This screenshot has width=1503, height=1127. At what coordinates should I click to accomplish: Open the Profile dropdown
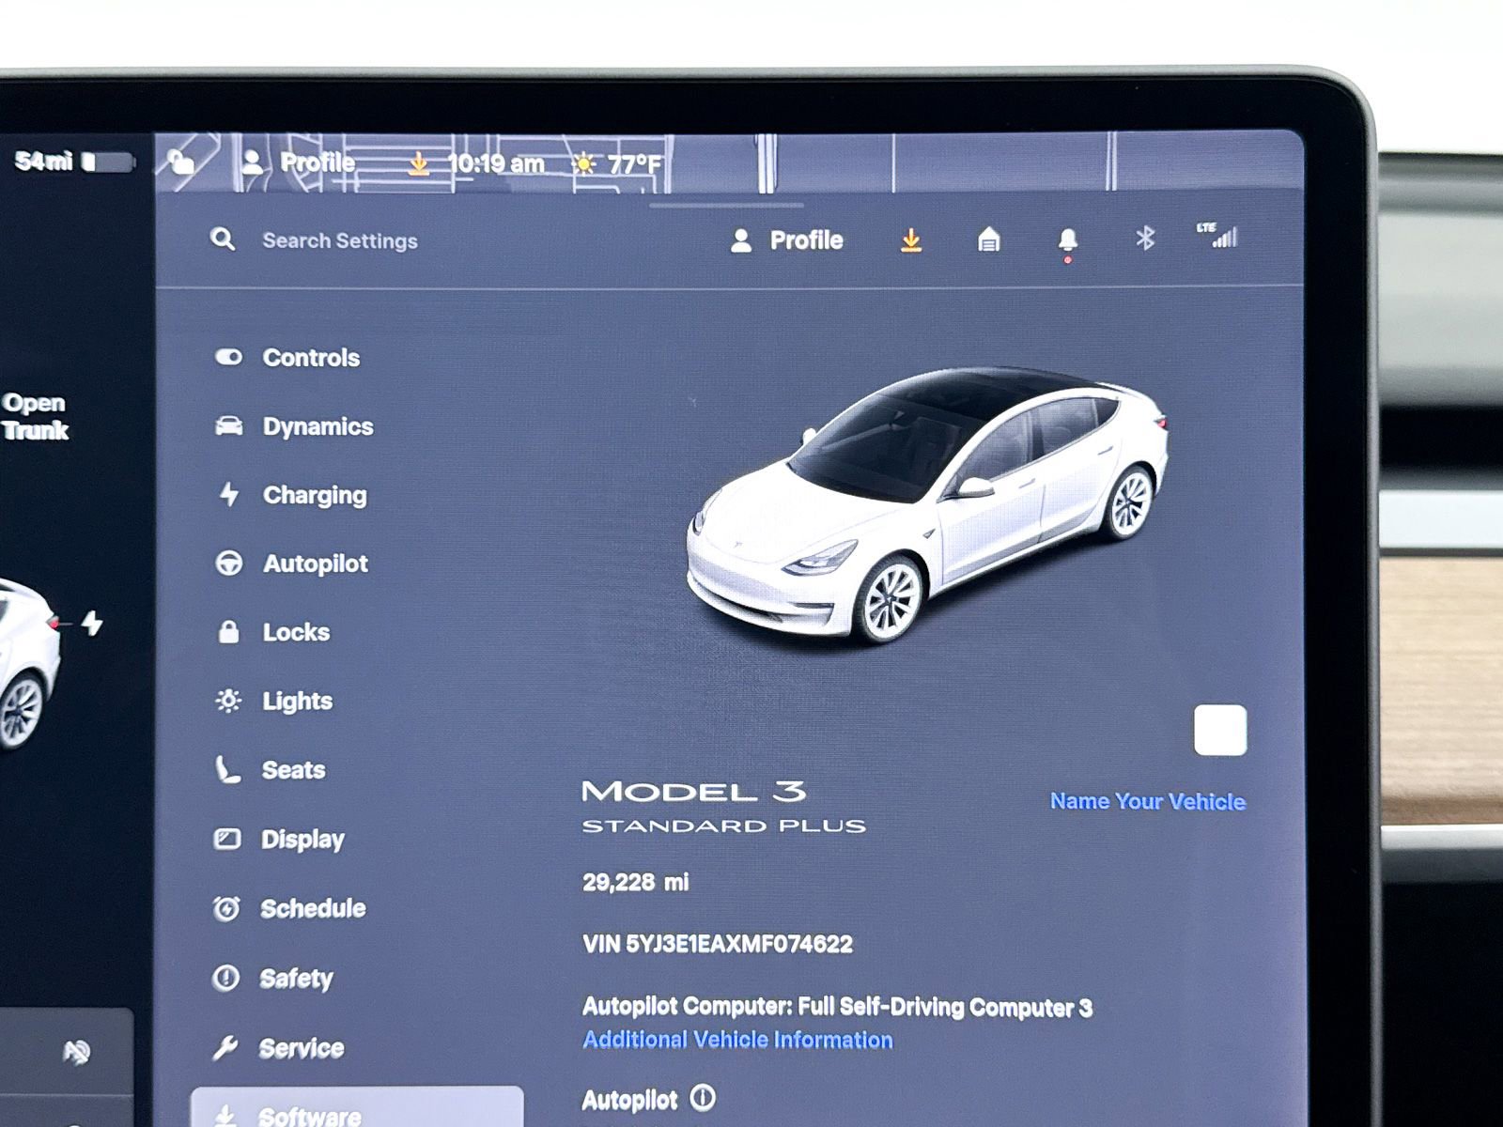(789, 239)
